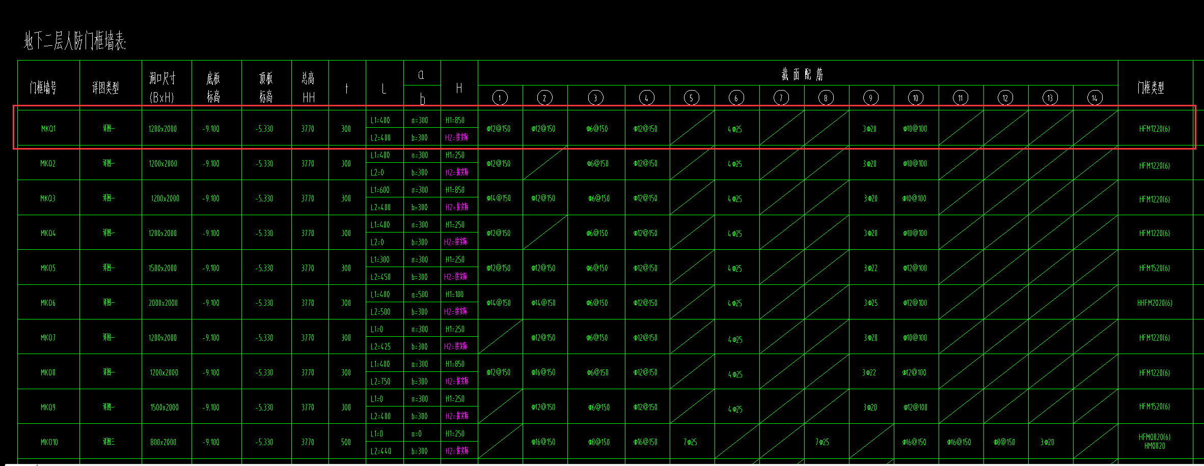The image size is (1204, 466).
Task: Select the H1=100 value in MKQ6 row
Action: coord(455,295)
